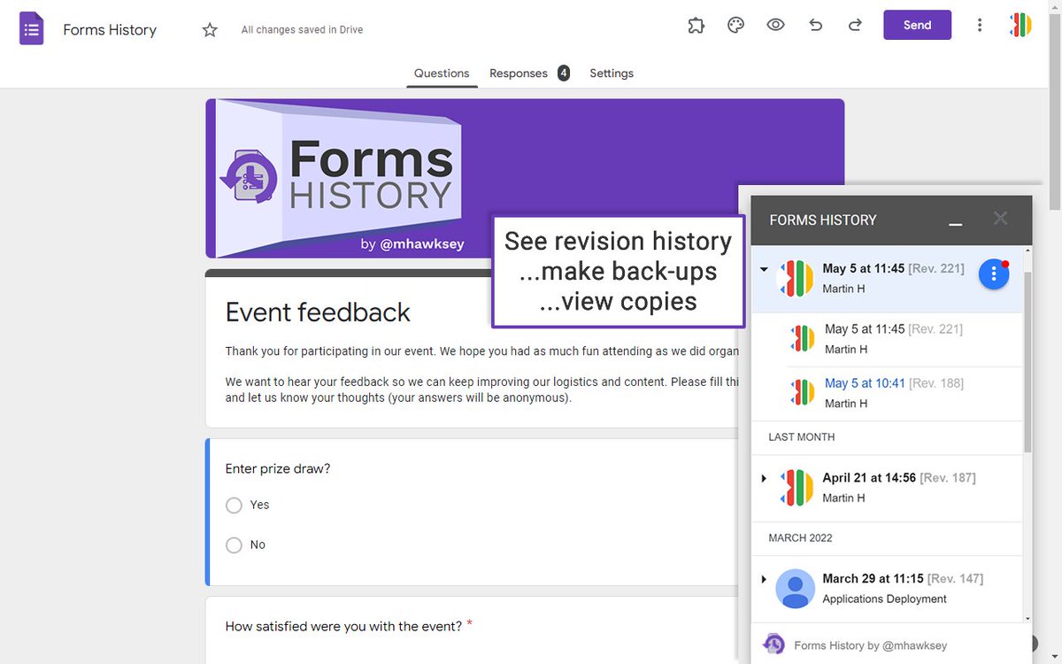Screen dimensions: 1062x664
Task: Click the Send button
Action: pyautogui.click(x=917, y=25)
